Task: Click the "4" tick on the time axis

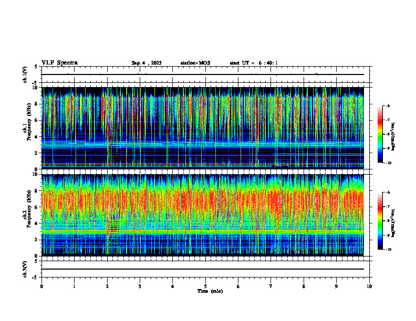Action: (173, 286)
